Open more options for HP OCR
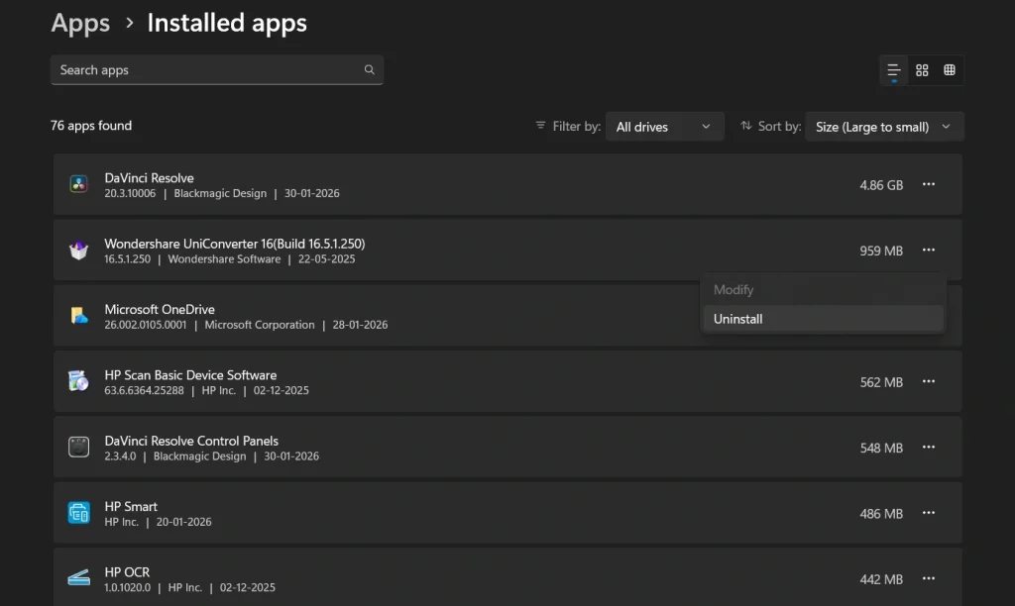 coord(929,578)
